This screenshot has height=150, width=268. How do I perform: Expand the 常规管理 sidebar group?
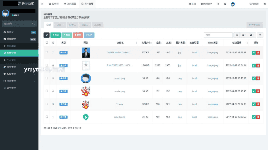pos(19,39)
